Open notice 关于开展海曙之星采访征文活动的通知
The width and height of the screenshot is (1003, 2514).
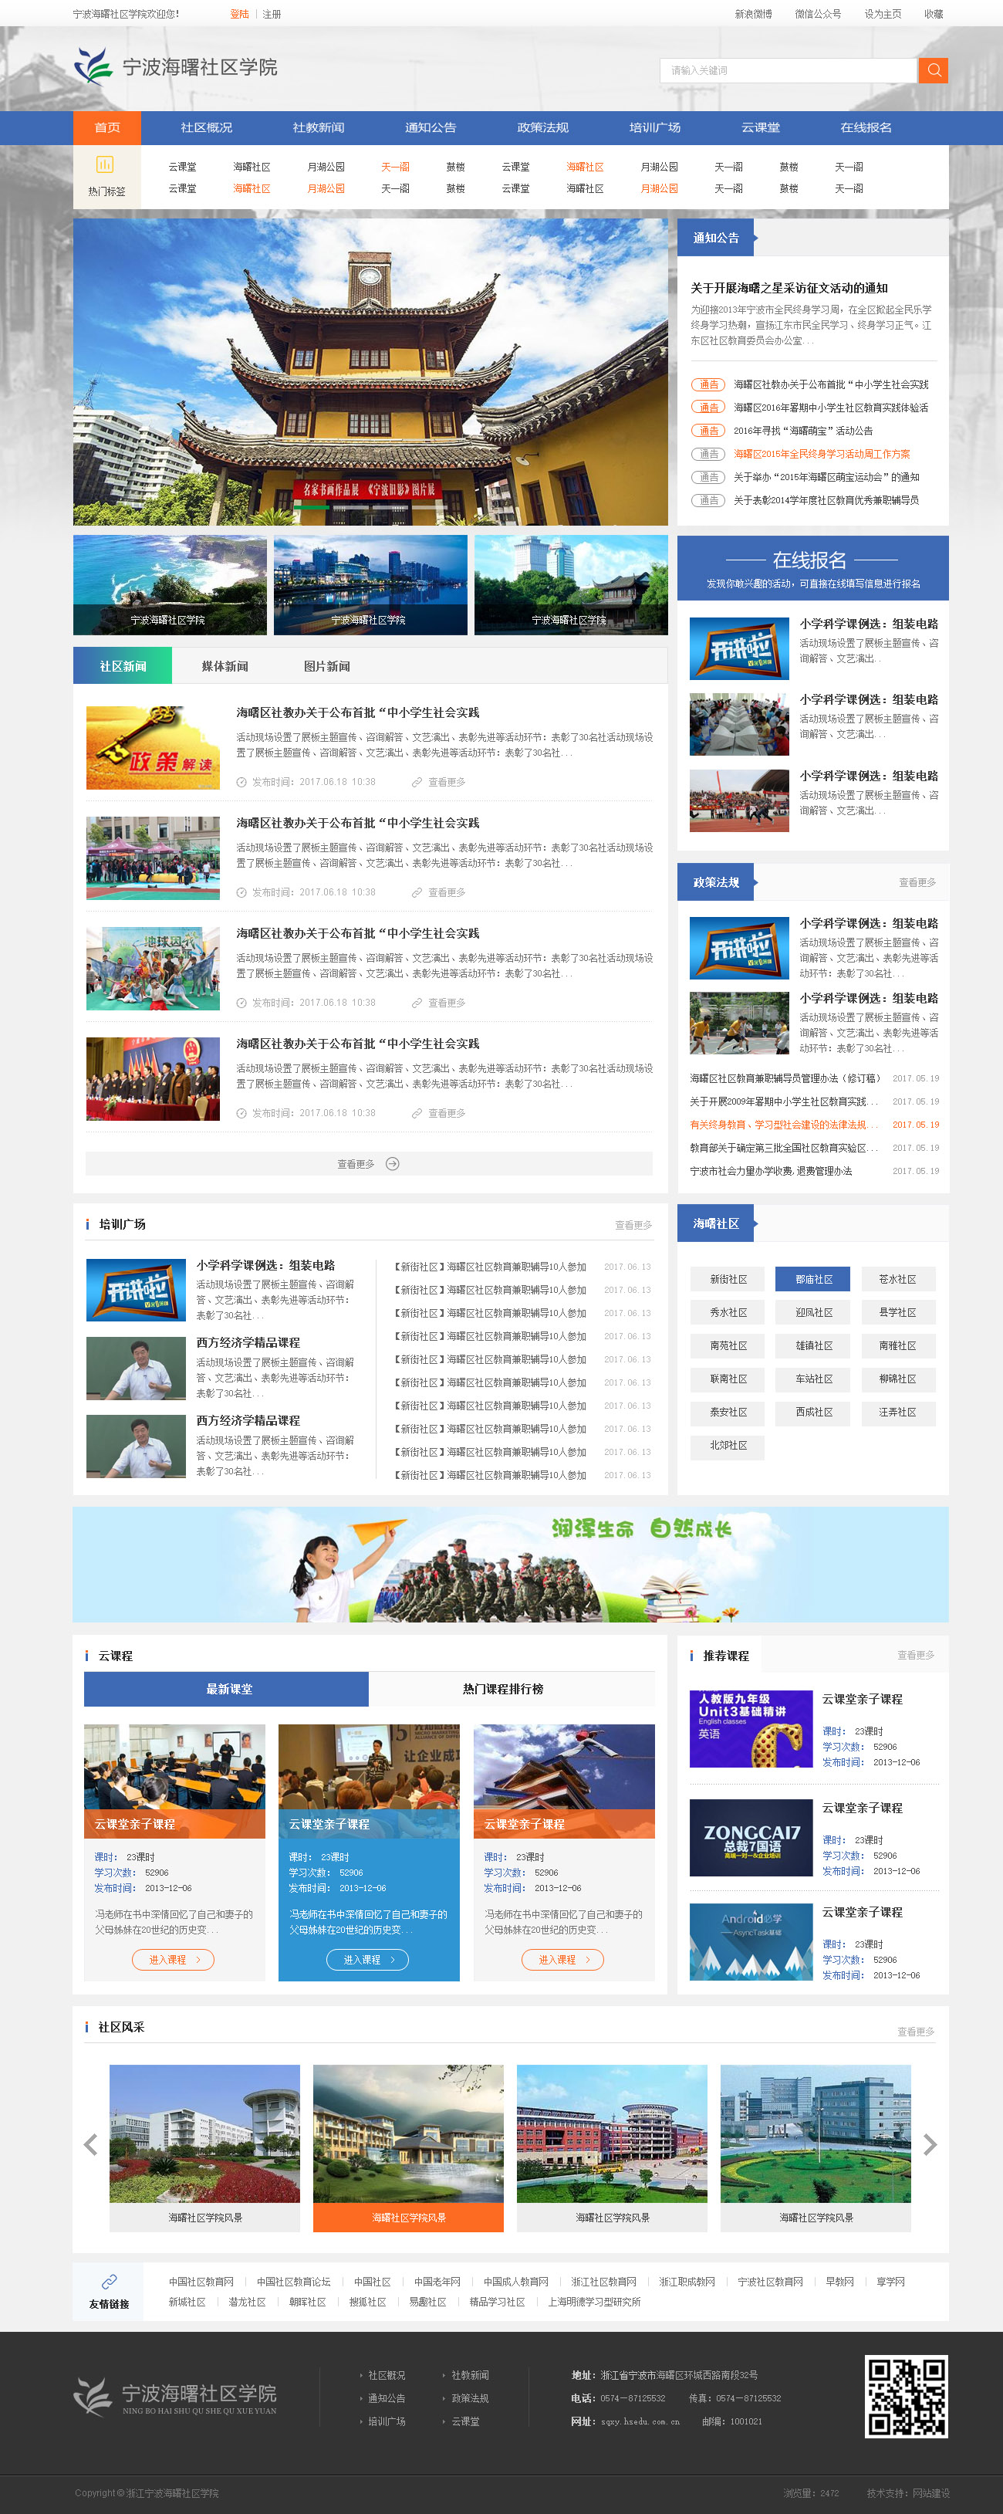(x=789, y=288)
